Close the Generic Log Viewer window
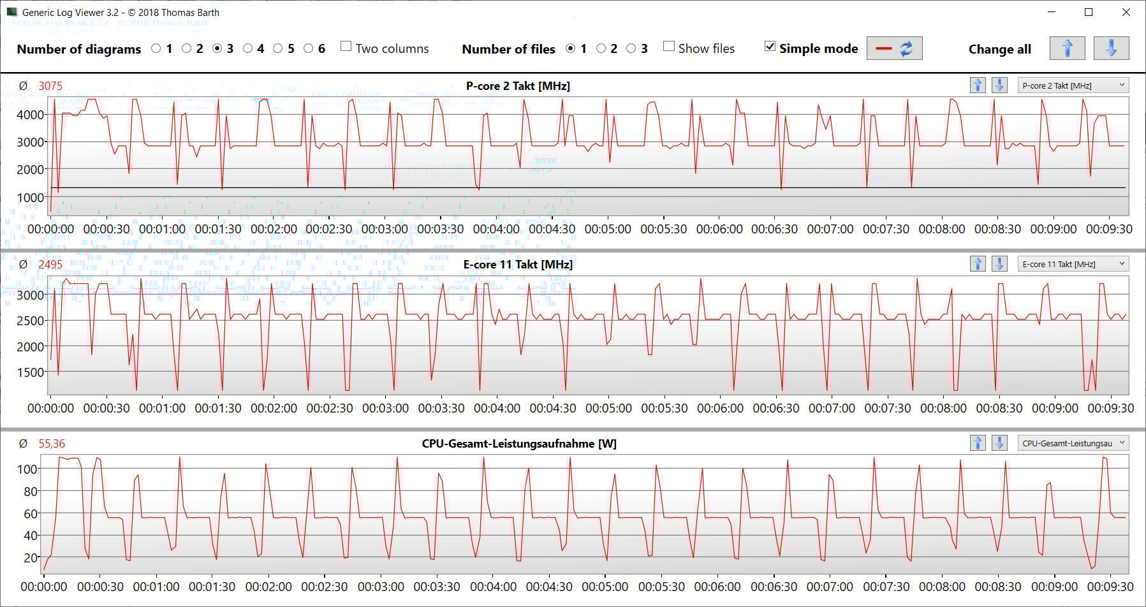The image size is (1146, 607). [1126, 12]
